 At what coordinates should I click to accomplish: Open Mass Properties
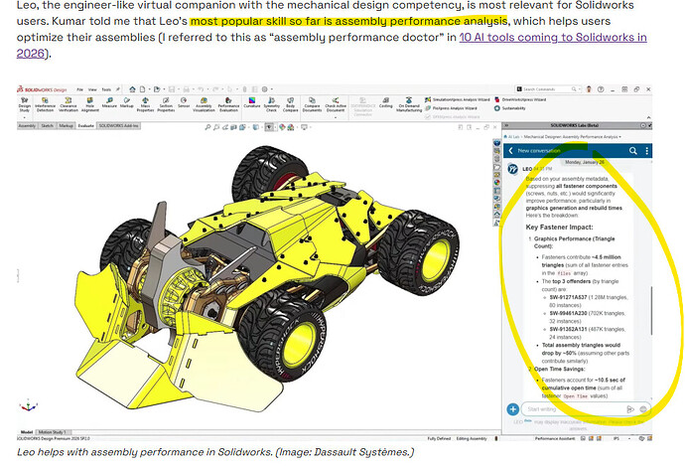(146, 104)
